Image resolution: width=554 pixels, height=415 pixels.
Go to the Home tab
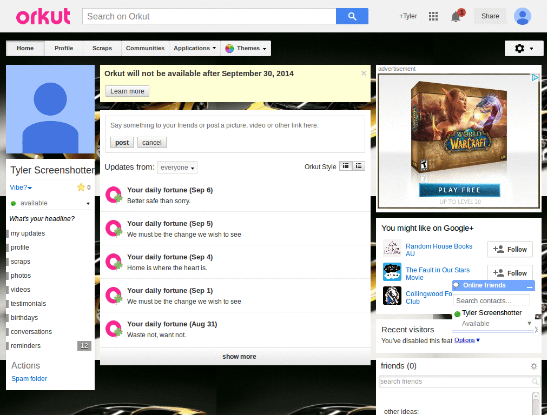tap(25, 48)
